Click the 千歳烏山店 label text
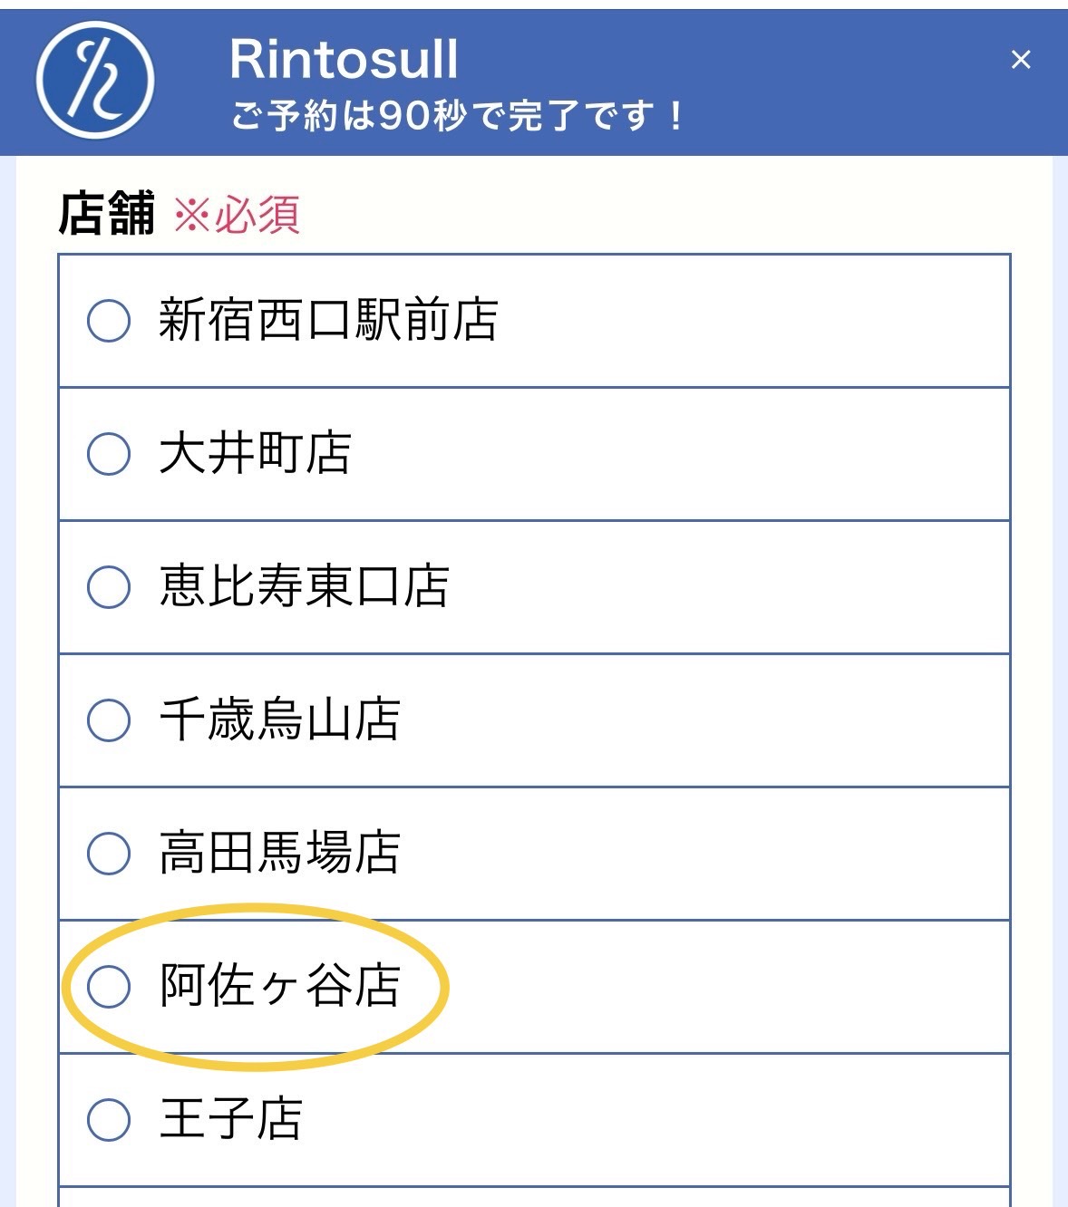 (x=279, y=720)
